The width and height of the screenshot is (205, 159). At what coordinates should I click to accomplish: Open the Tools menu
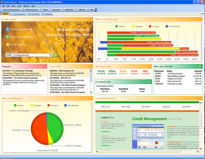click(x=19, y=6)
